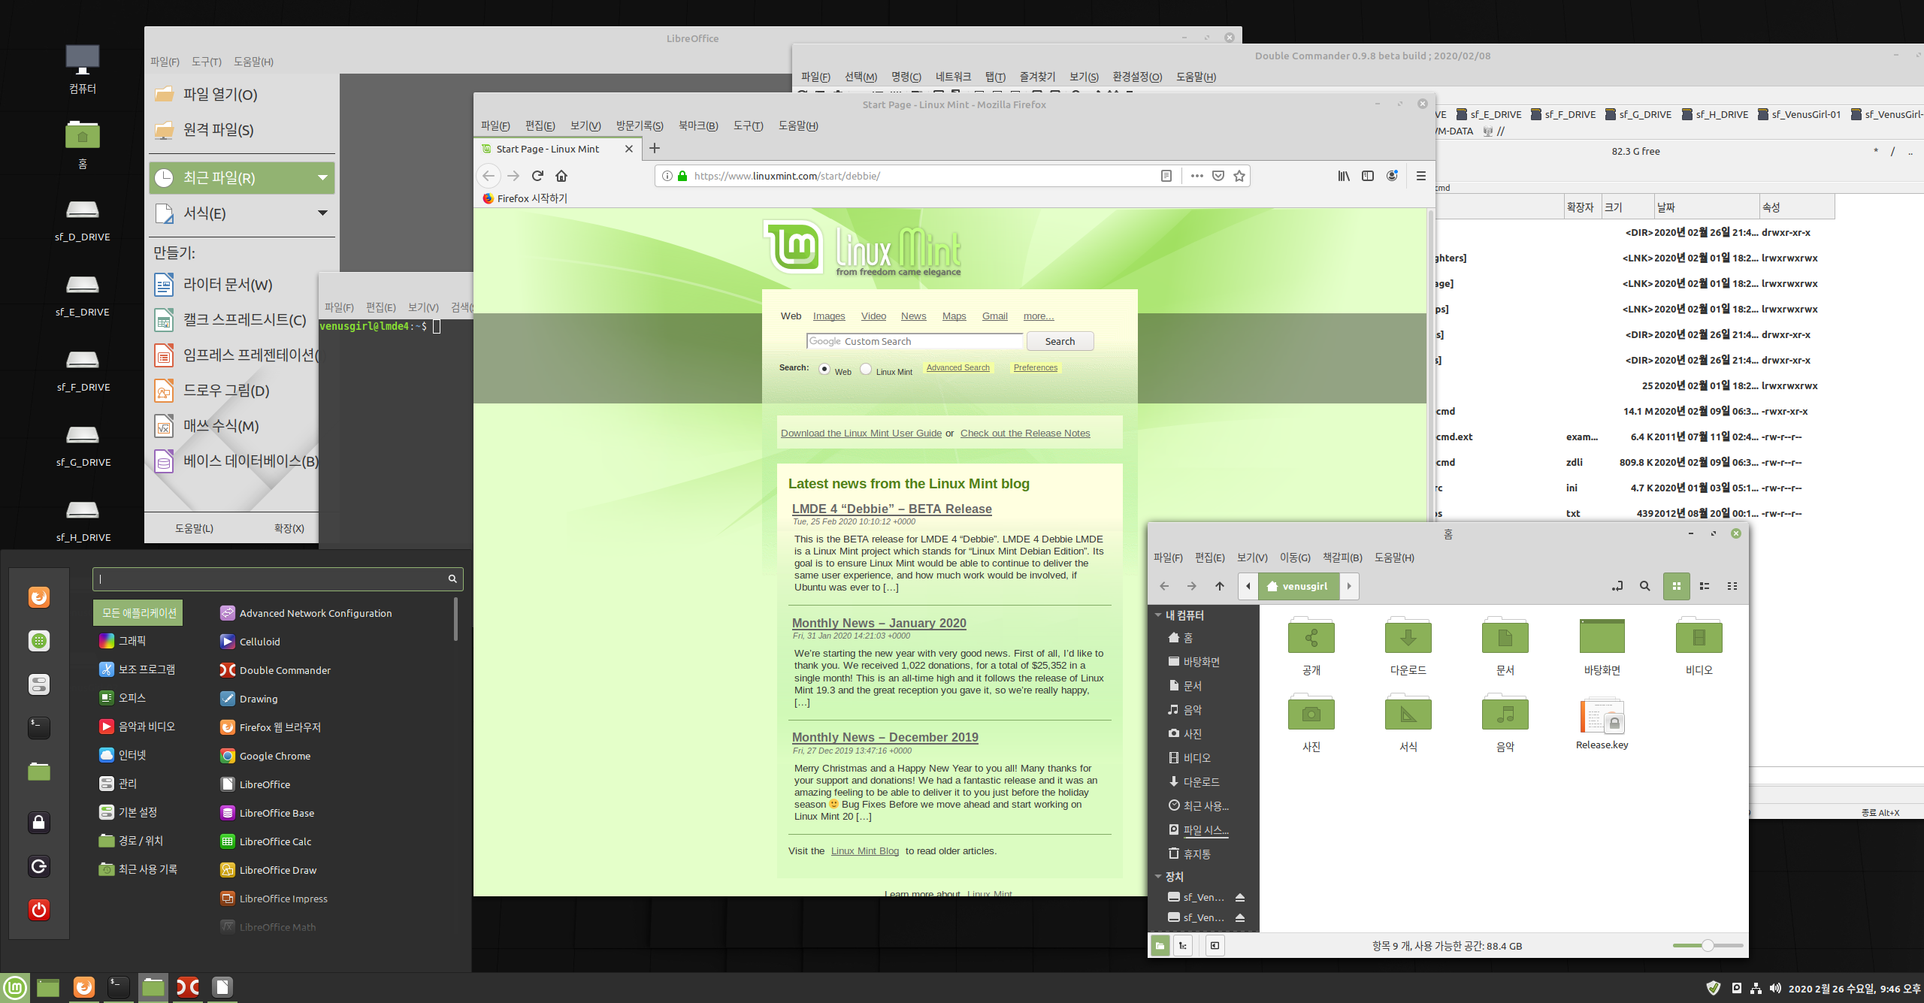Show tree view in file manager status bar
Image resolution: width=1924 pixels, height=1003 pixels.
[1183, 946]
